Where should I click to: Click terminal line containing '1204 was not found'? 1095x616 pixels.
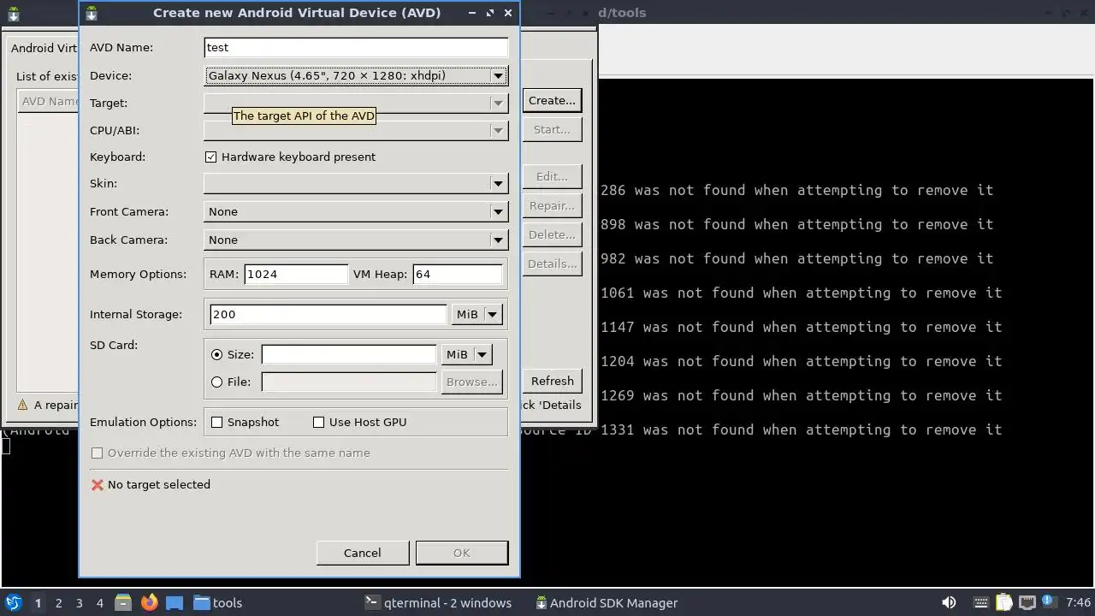pos(801,361)
